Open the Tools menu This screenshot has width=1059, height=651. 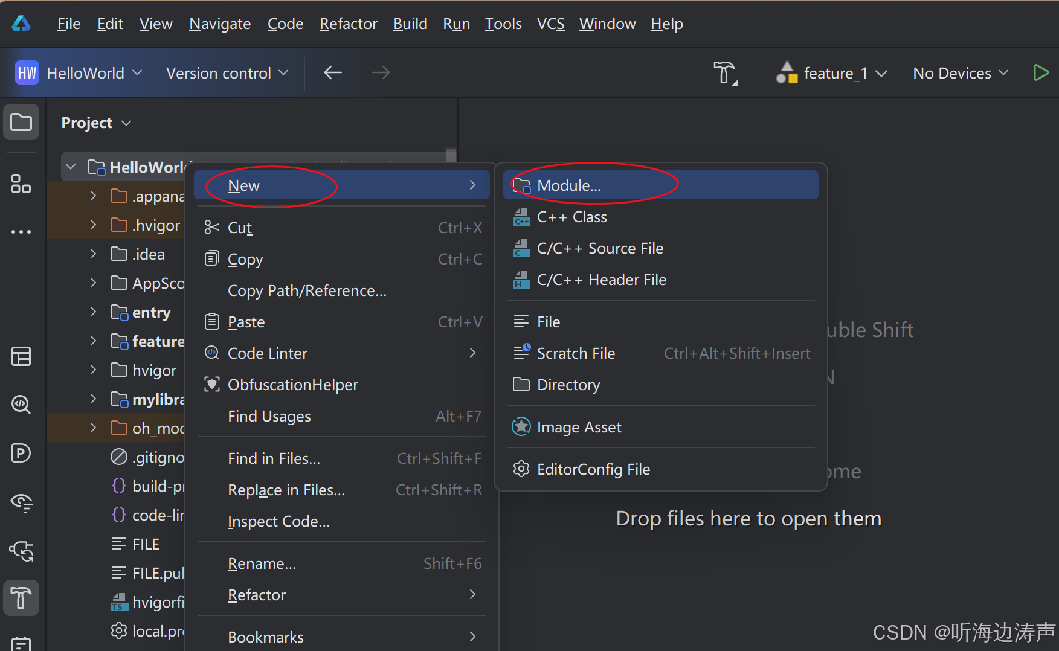pos(503,24)
